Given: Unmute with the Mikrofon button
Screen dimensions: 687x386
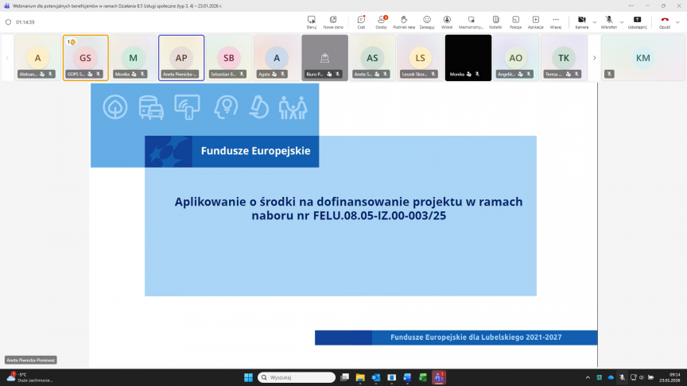Looking at the screenshot, I should coord(609,21).
